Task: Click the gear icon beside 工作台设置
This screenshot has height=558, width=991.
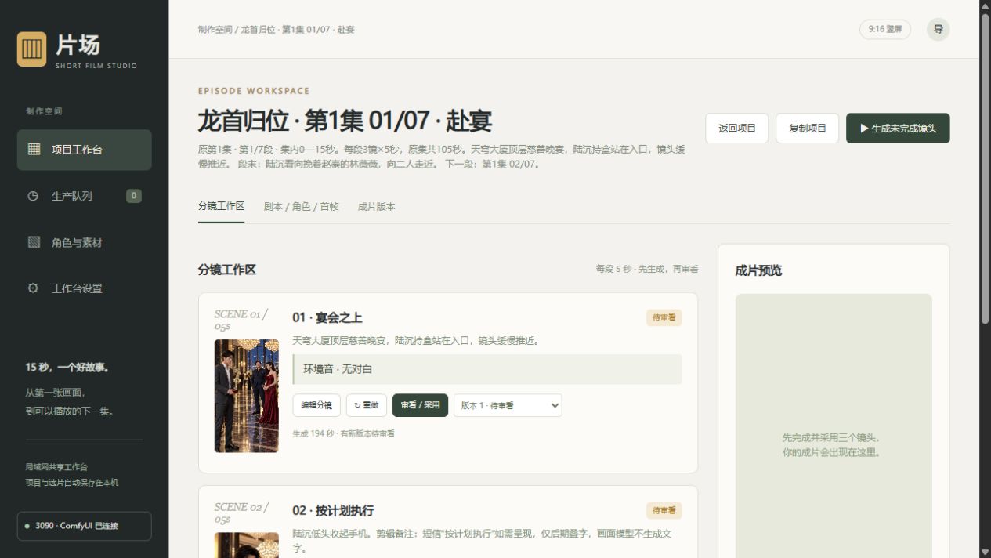Action: tap(33, 288)
